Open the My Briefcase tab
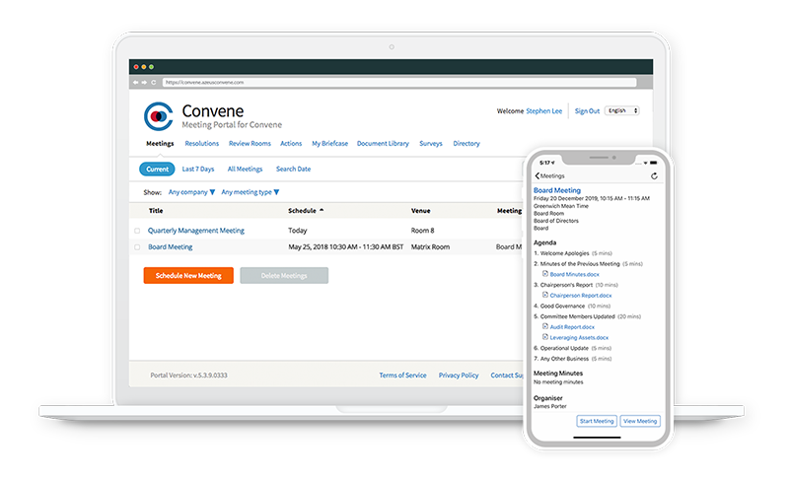Screen dimensions: 789x480 point(329,143)
